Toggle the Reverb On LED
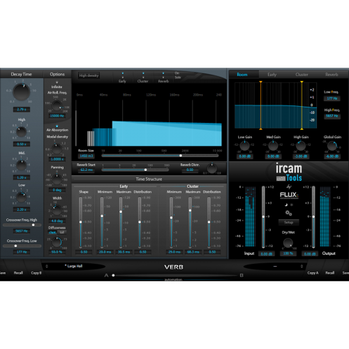Image resolution: width=349 pixels, height=349 pixels. 163,73
